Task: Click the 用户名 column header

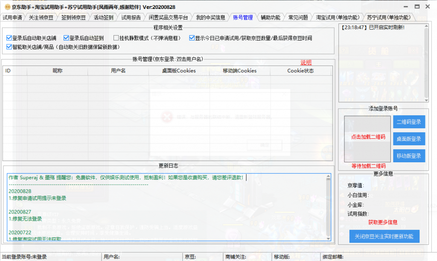Action: [x=118, y=71]
